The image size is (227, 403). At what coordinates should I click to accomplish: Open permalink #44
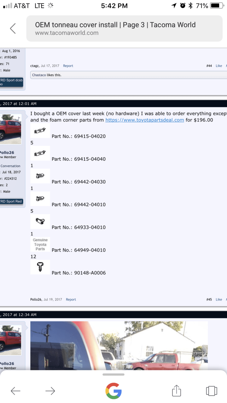[209, 66]
